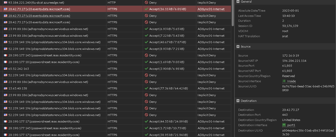Click the Inside source interface icon
This screenshot has height=137, width=336.
tap(285, 81)
